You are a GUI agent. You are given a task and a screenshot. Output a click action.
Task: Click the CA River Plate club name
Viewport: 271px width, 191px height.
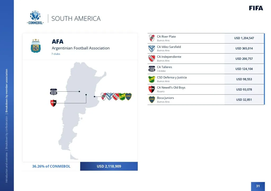[x=166, y=37]
